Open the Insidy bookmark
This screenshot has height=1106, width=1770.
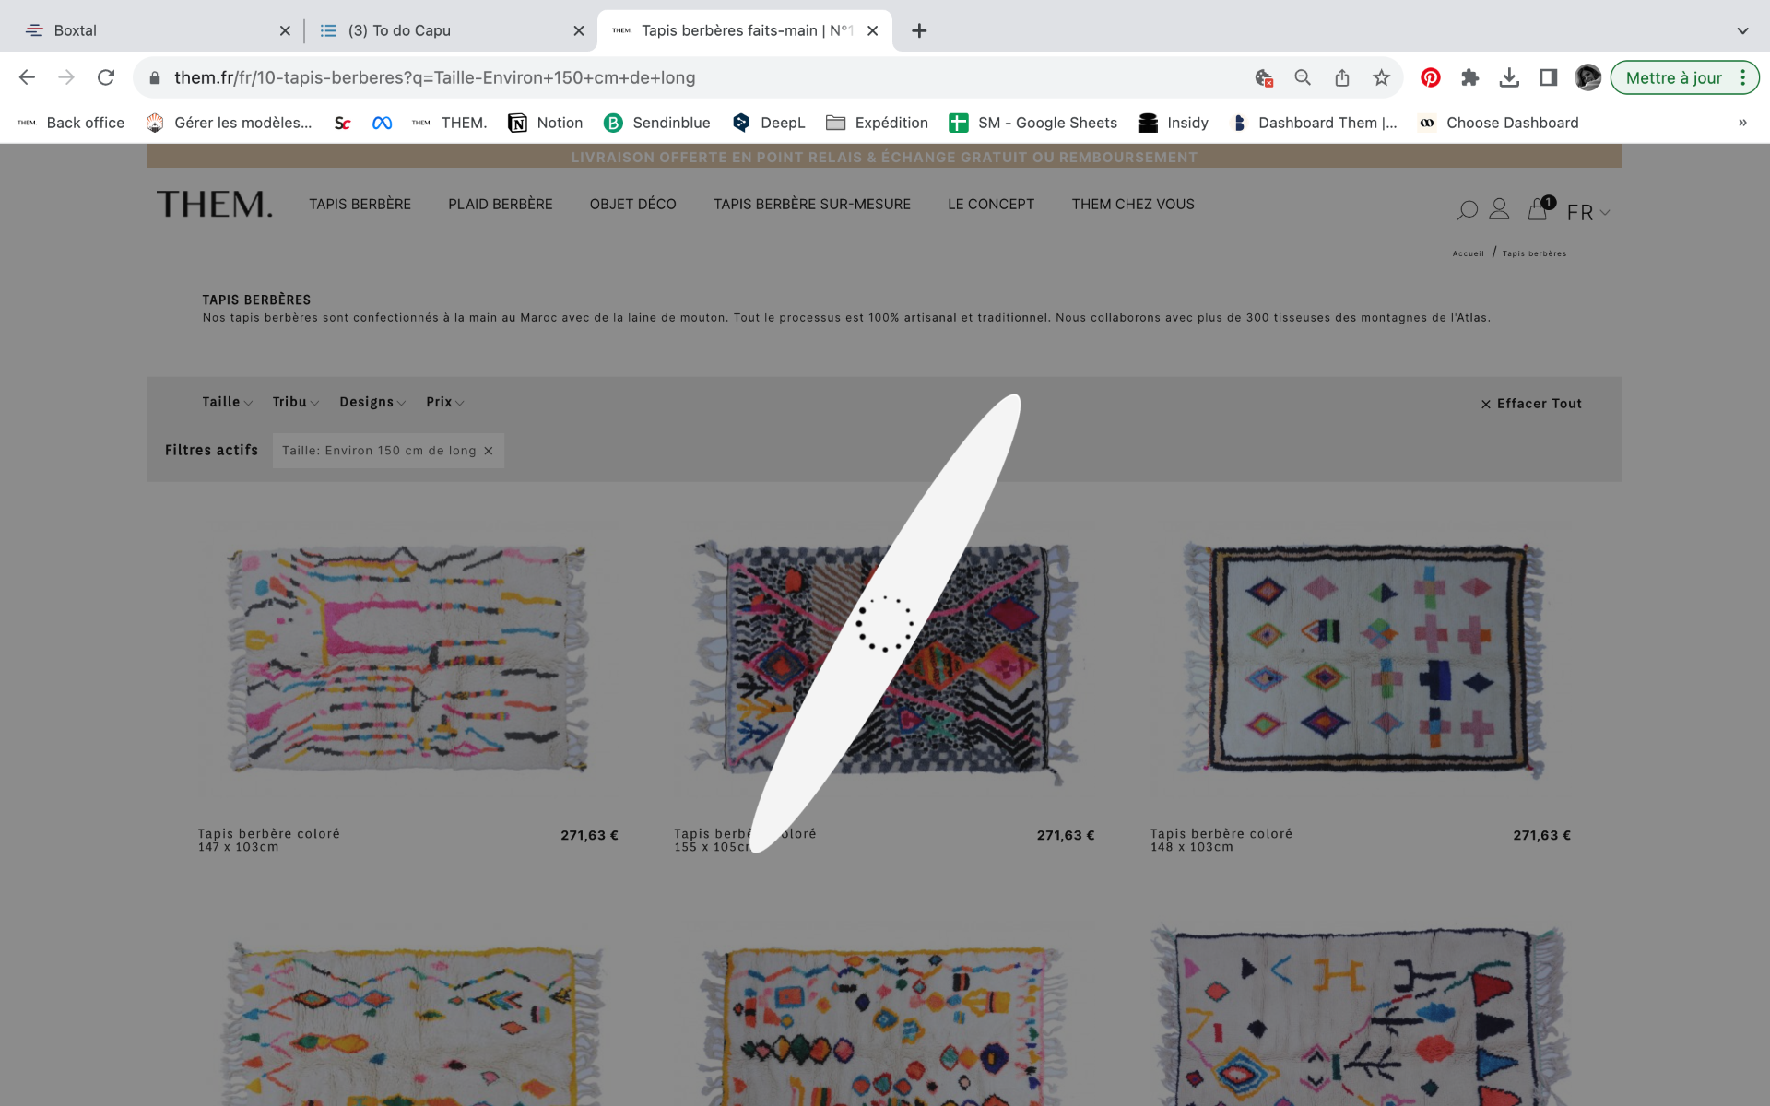point(1173,123)
